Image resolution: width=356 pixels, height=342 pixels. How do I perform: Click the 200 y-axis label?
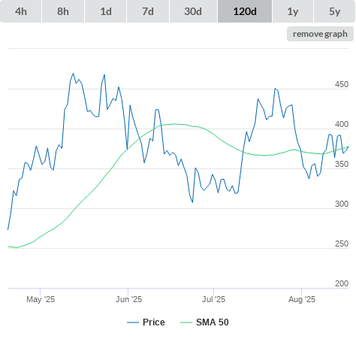(342, 283)
